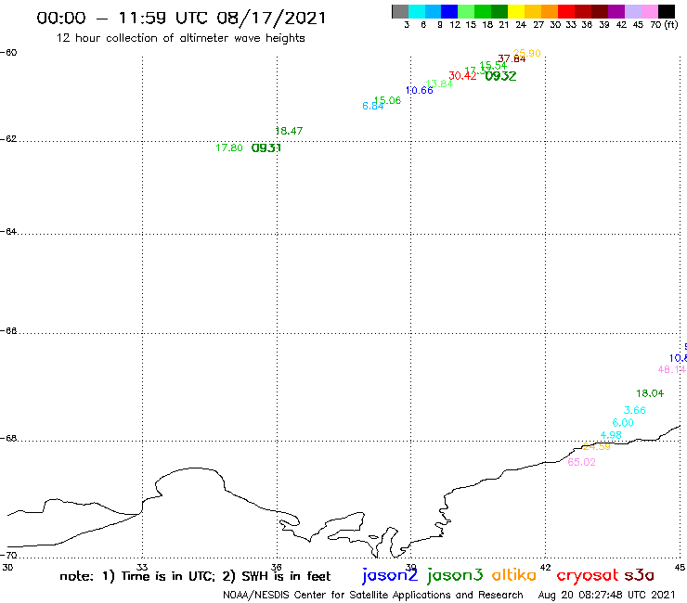Click the altika satellite label

(x=513, y=575)
